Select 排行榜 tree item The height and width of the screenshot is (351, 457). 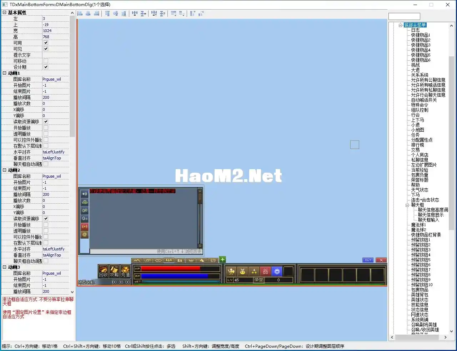point(418,145)
